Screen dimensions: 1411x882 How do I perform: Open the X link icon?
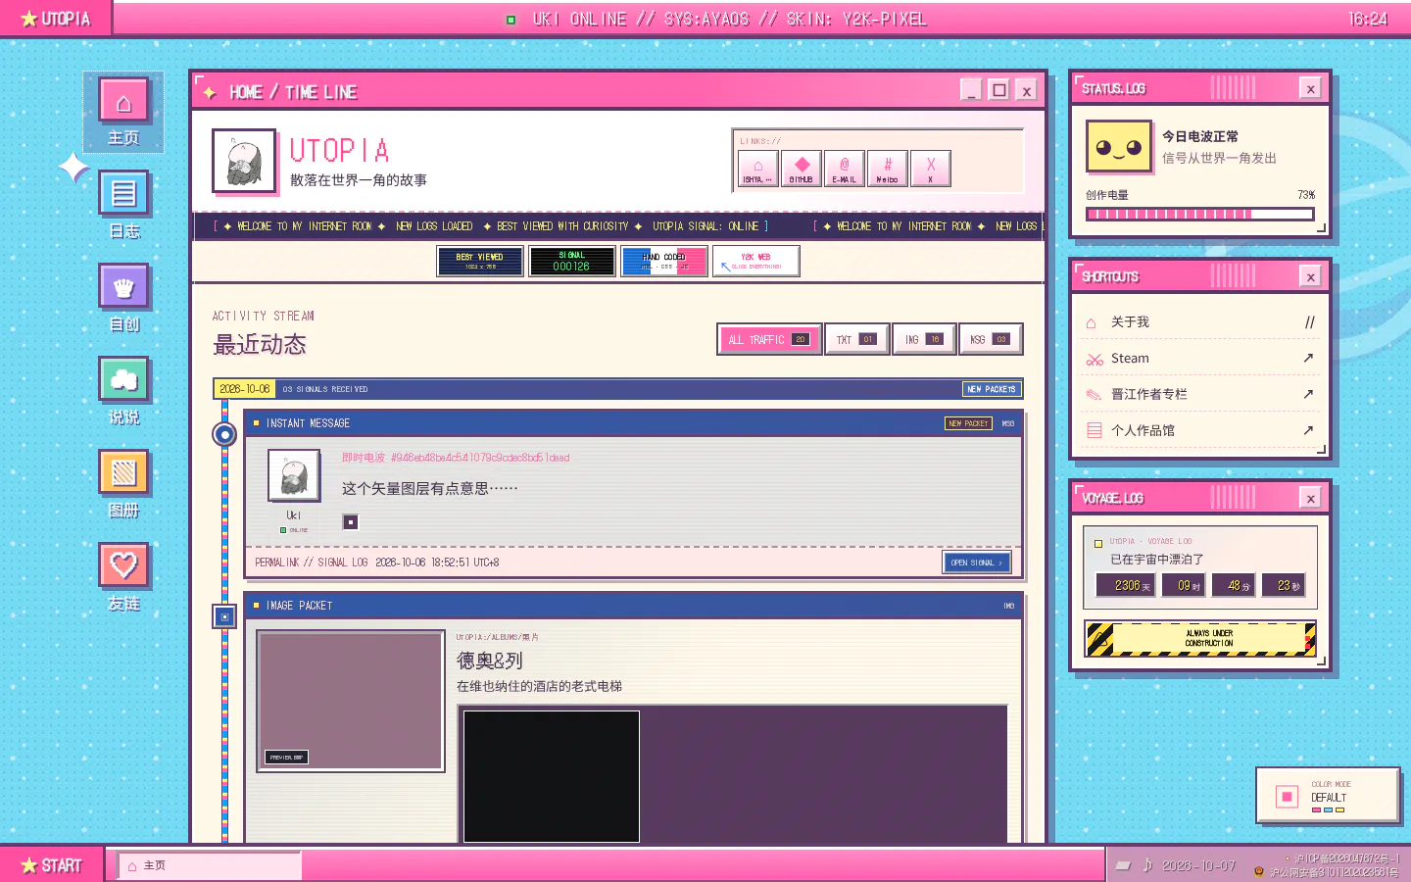coord(930,169)
